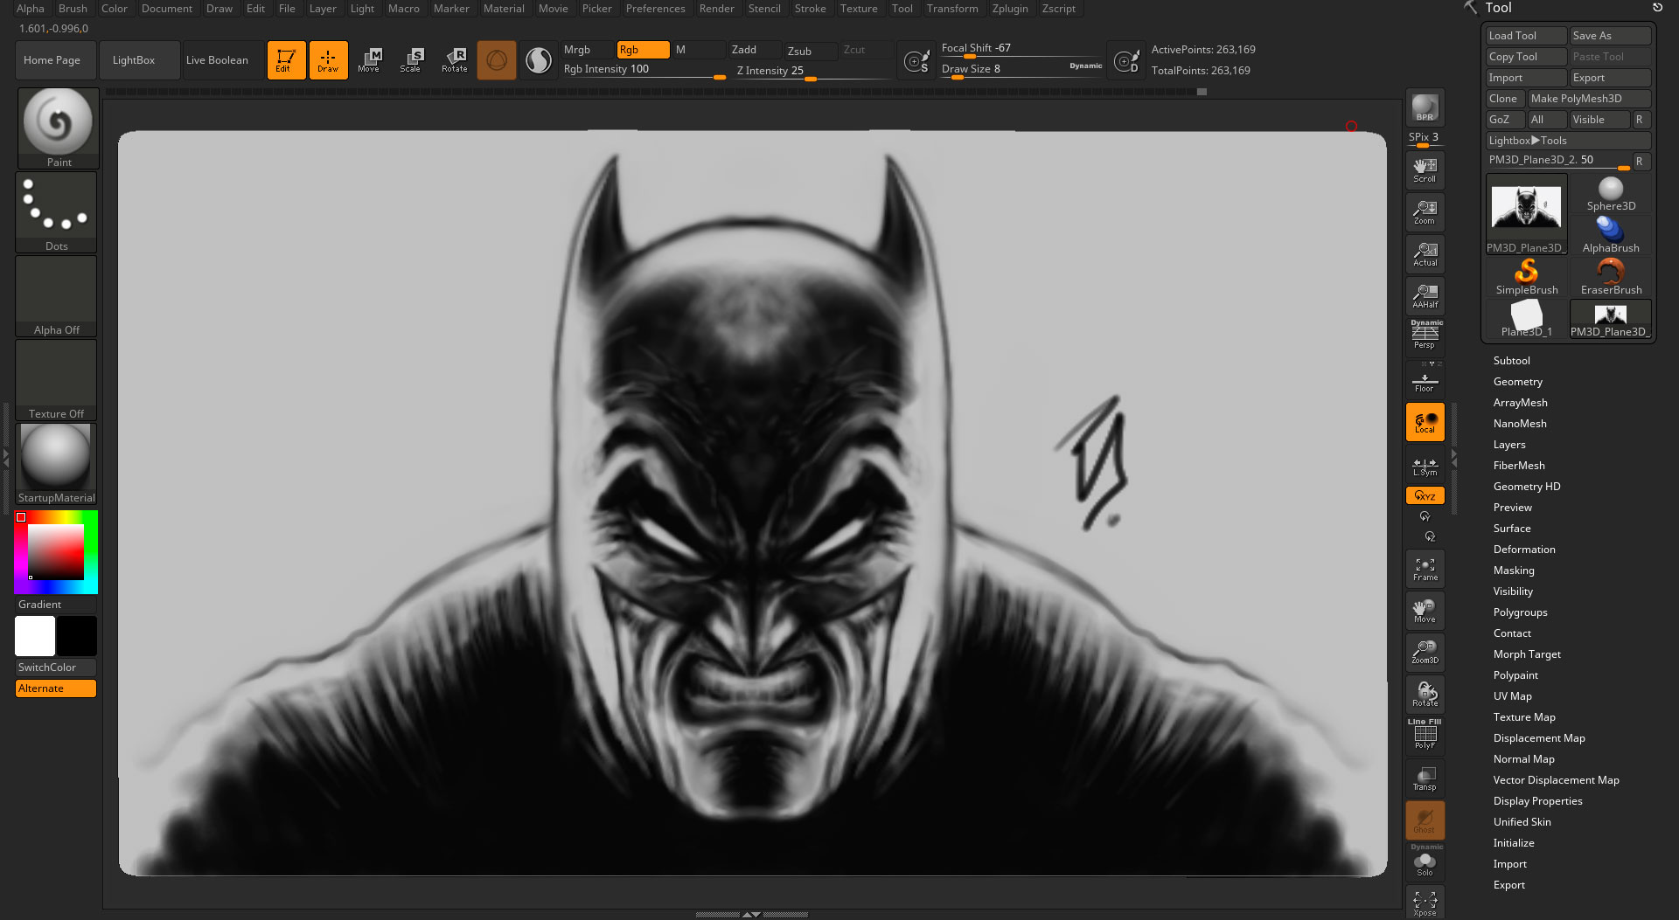Select the Scale tool

(411, 60)
